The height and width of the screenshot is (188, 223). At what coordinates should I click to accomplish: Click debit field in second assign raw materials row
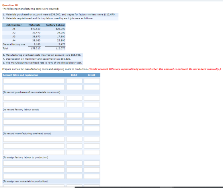tap(74, 170)
